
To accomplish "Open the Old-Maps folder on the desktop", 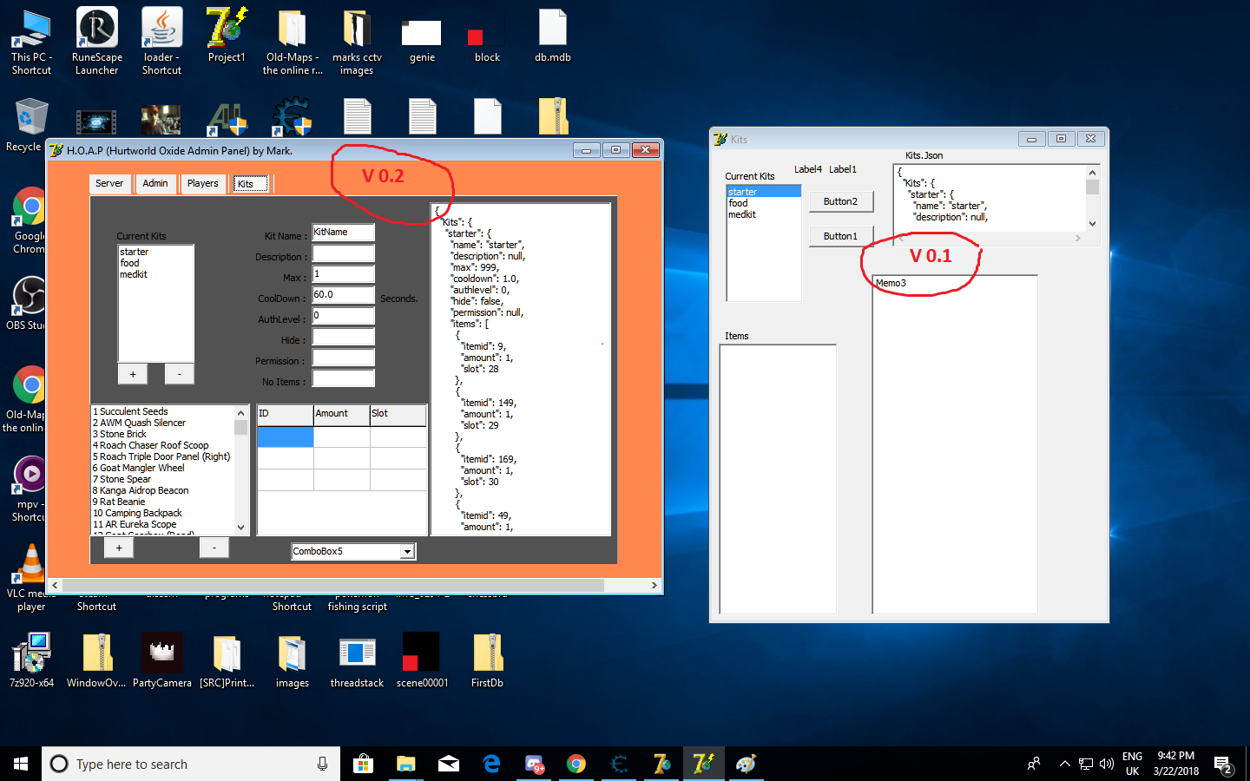I will 293,29.
